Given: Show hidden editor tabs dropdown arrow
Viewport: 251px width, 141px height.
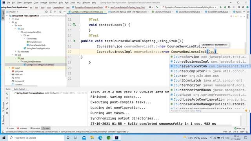Looking at the screenshot, I should (244, 12).
